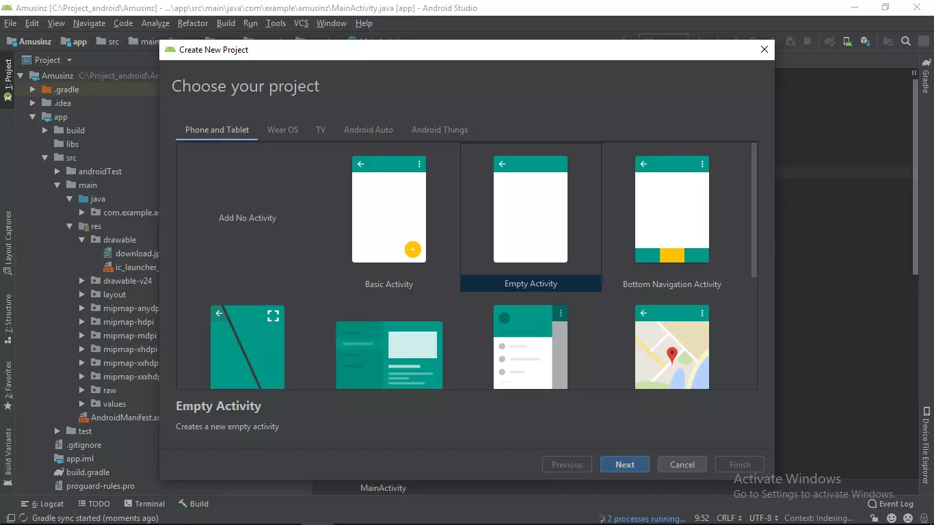Open the Project view dropdown
Screen dimensions: 934x525
(47, 60)
